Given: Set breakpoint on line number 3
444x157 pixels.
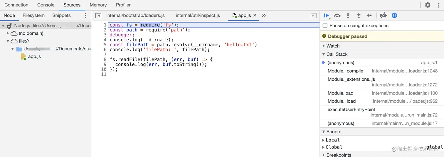Looking at the screenshot, I should click(x=105, y=35).
